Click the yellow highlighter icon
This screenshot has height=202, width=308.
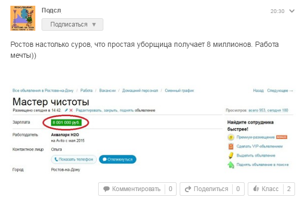coord(231,155)
